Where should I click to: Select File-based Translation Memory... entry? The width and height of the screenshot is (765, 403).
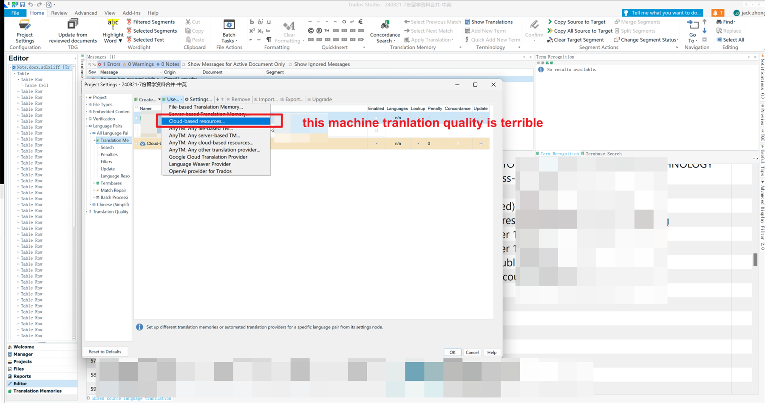coord(215,107)
